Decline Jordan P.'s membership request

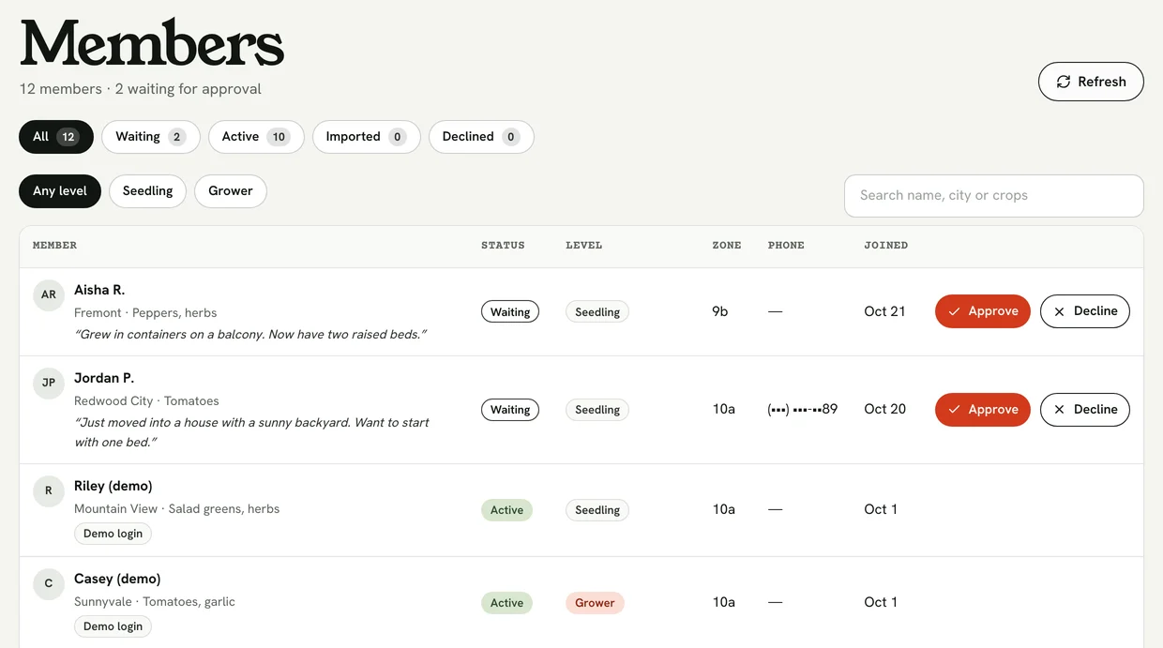pyautogui.click(x=1085, y=410)
